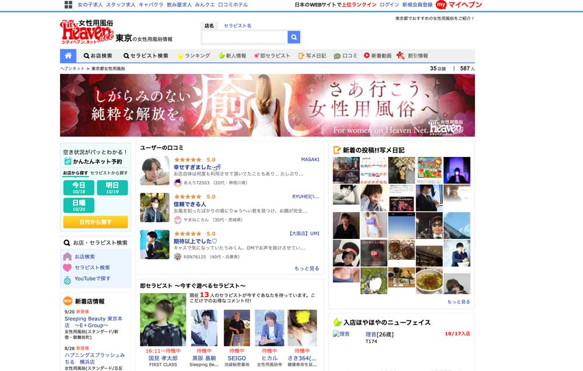Select the 今日 10/18 date button
Screen dimensions: 583x371
79,188
